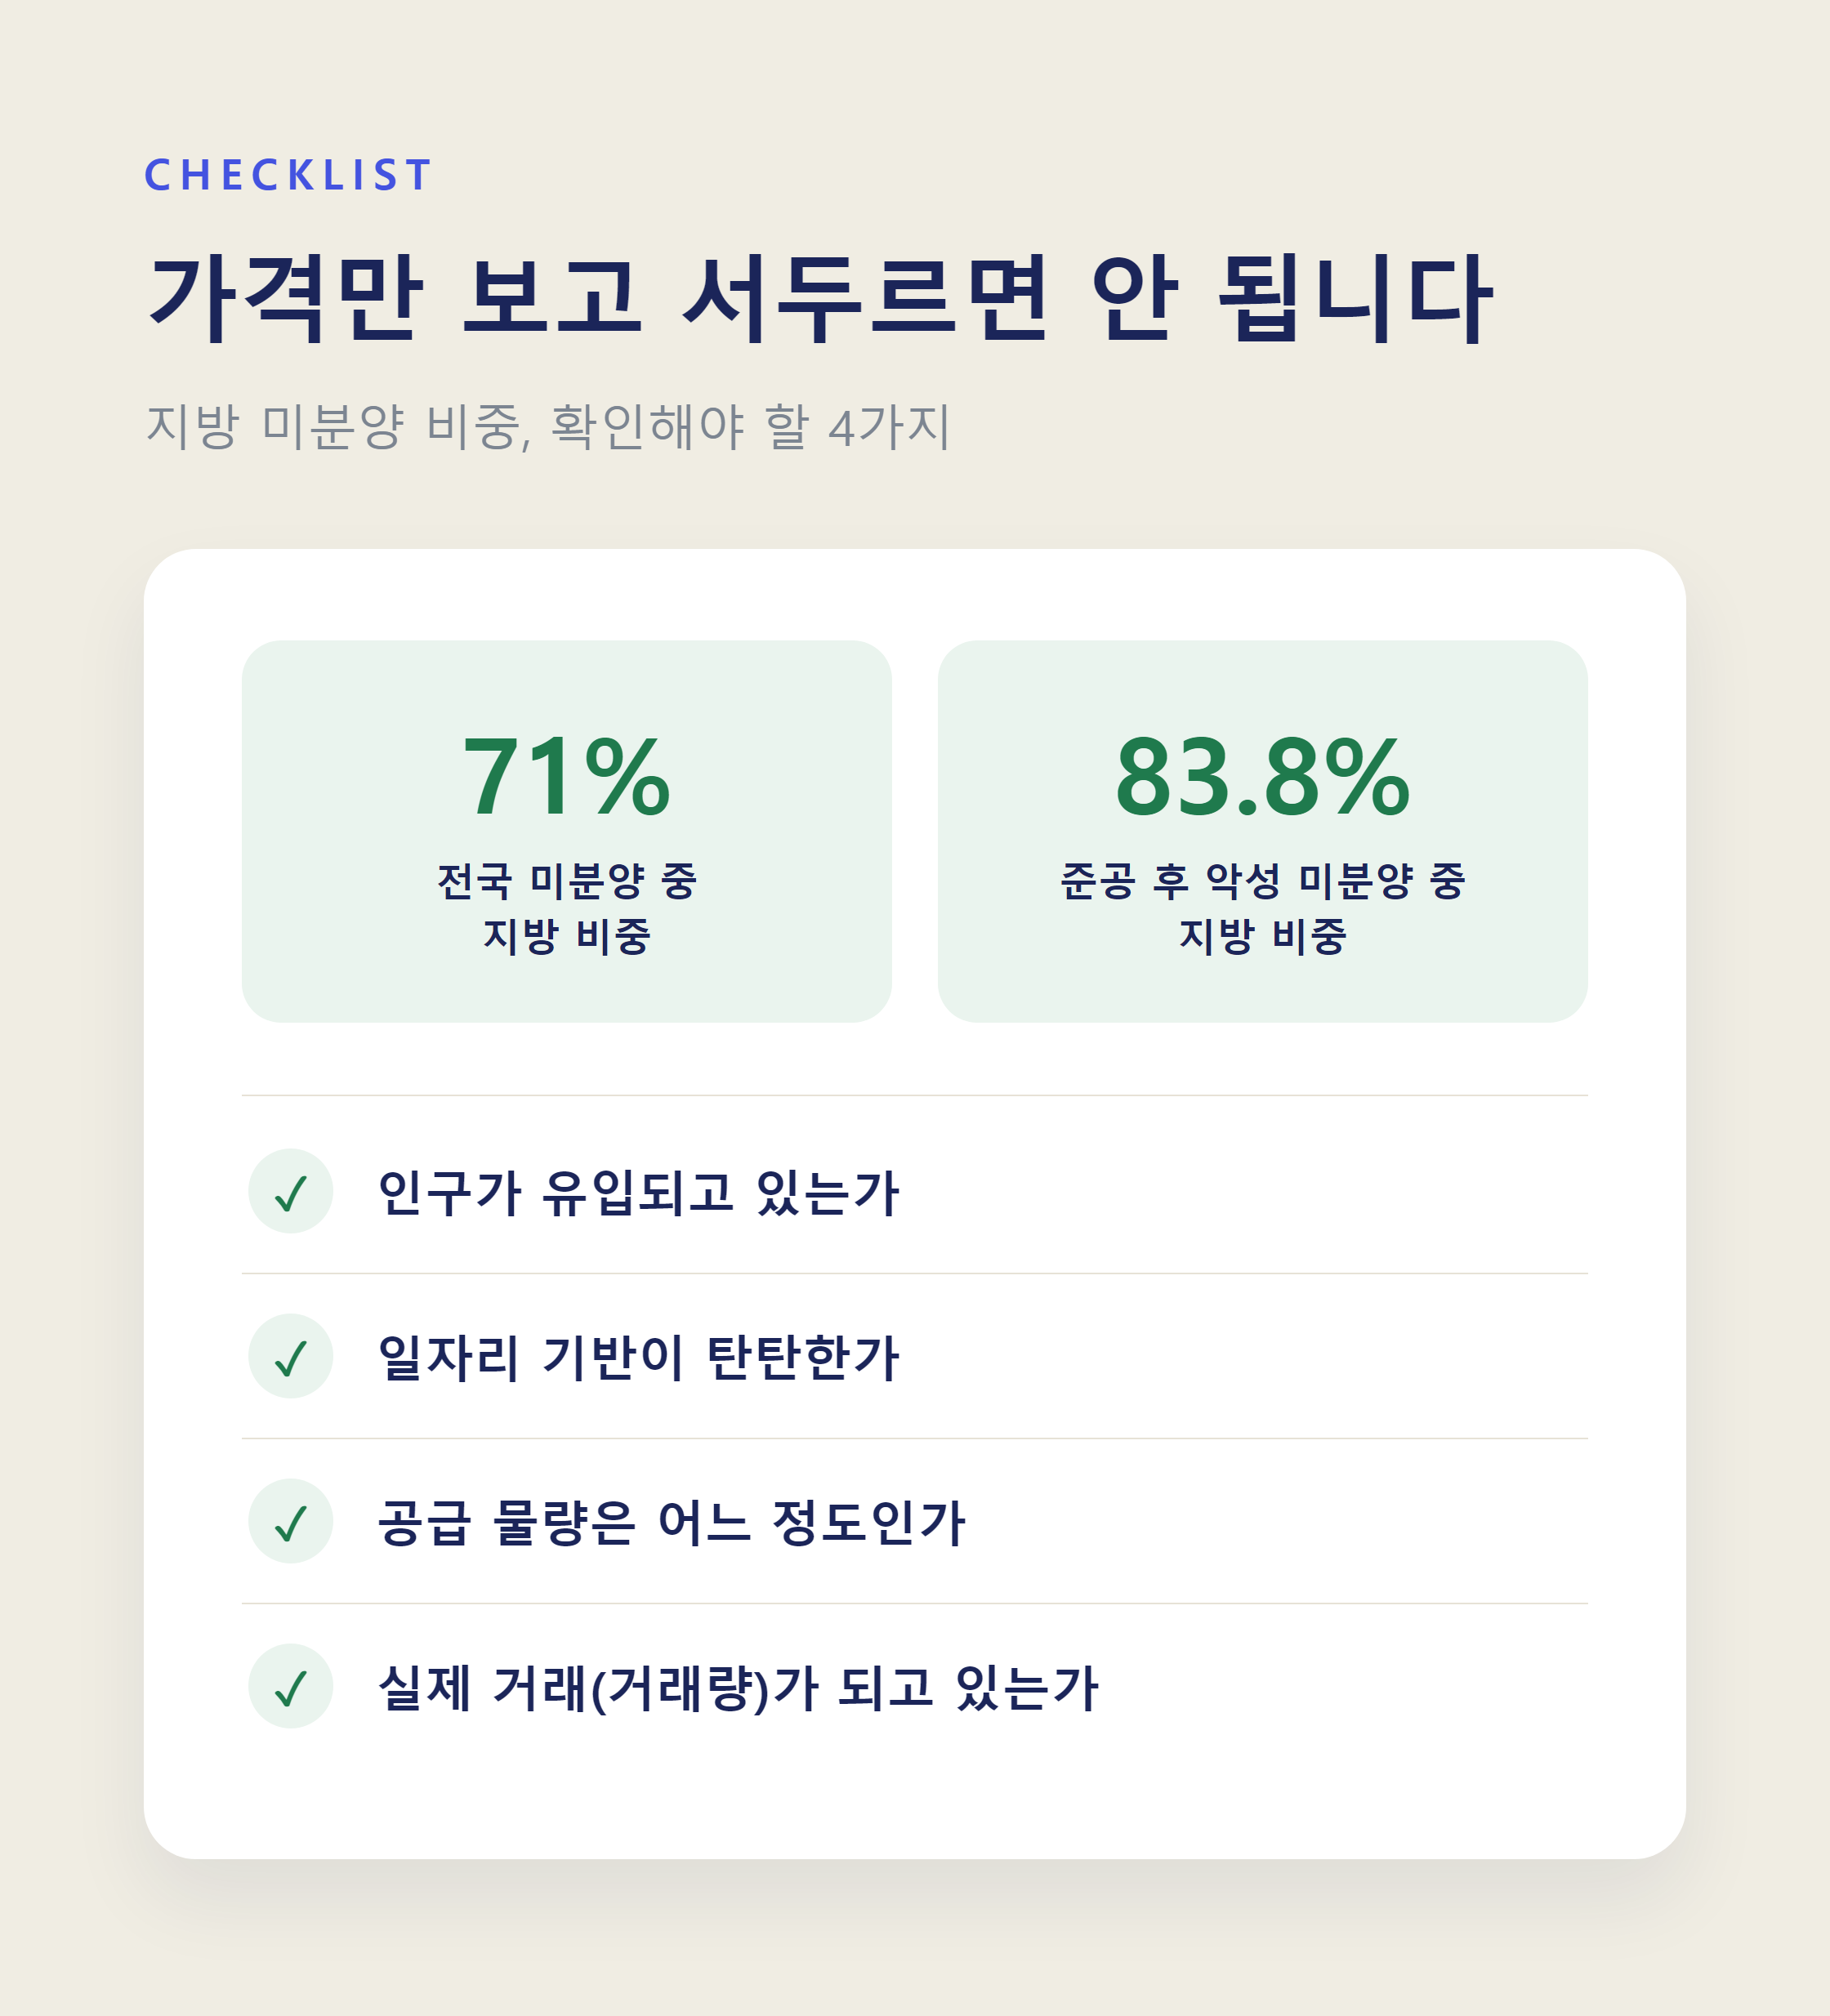Click the large 71% number
This screenshot has height=2016, width=1830.
coord(566,776)
